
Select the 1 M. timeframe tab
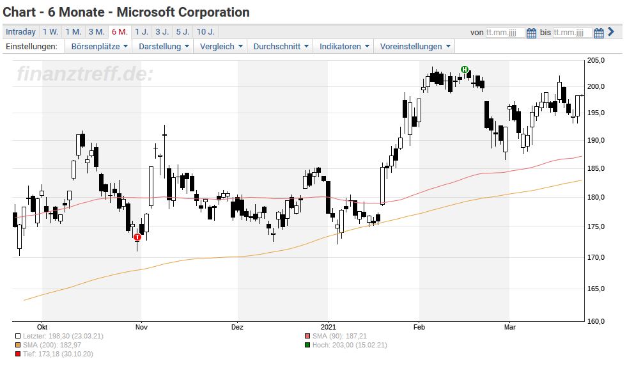pyautogui.click(x=73, y=31)
